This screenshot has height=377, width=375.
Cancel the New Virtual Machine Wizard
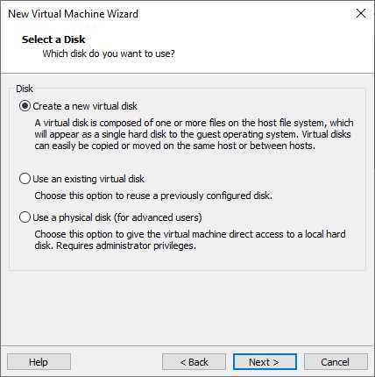[336, 362]
